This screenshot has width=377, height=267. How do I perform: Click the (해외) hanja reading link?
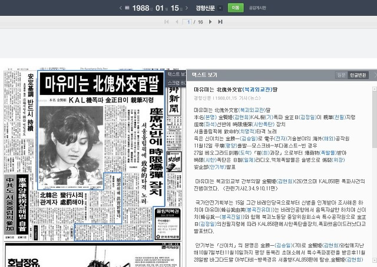pyautogui.click(x=329, y=139)
